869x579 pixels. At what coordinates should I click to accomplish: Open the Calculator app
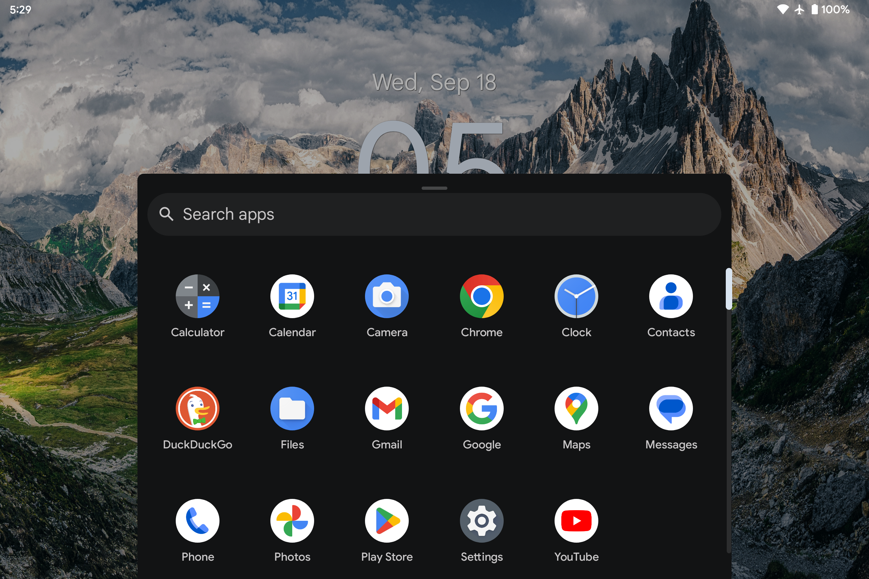coord(197,296)
